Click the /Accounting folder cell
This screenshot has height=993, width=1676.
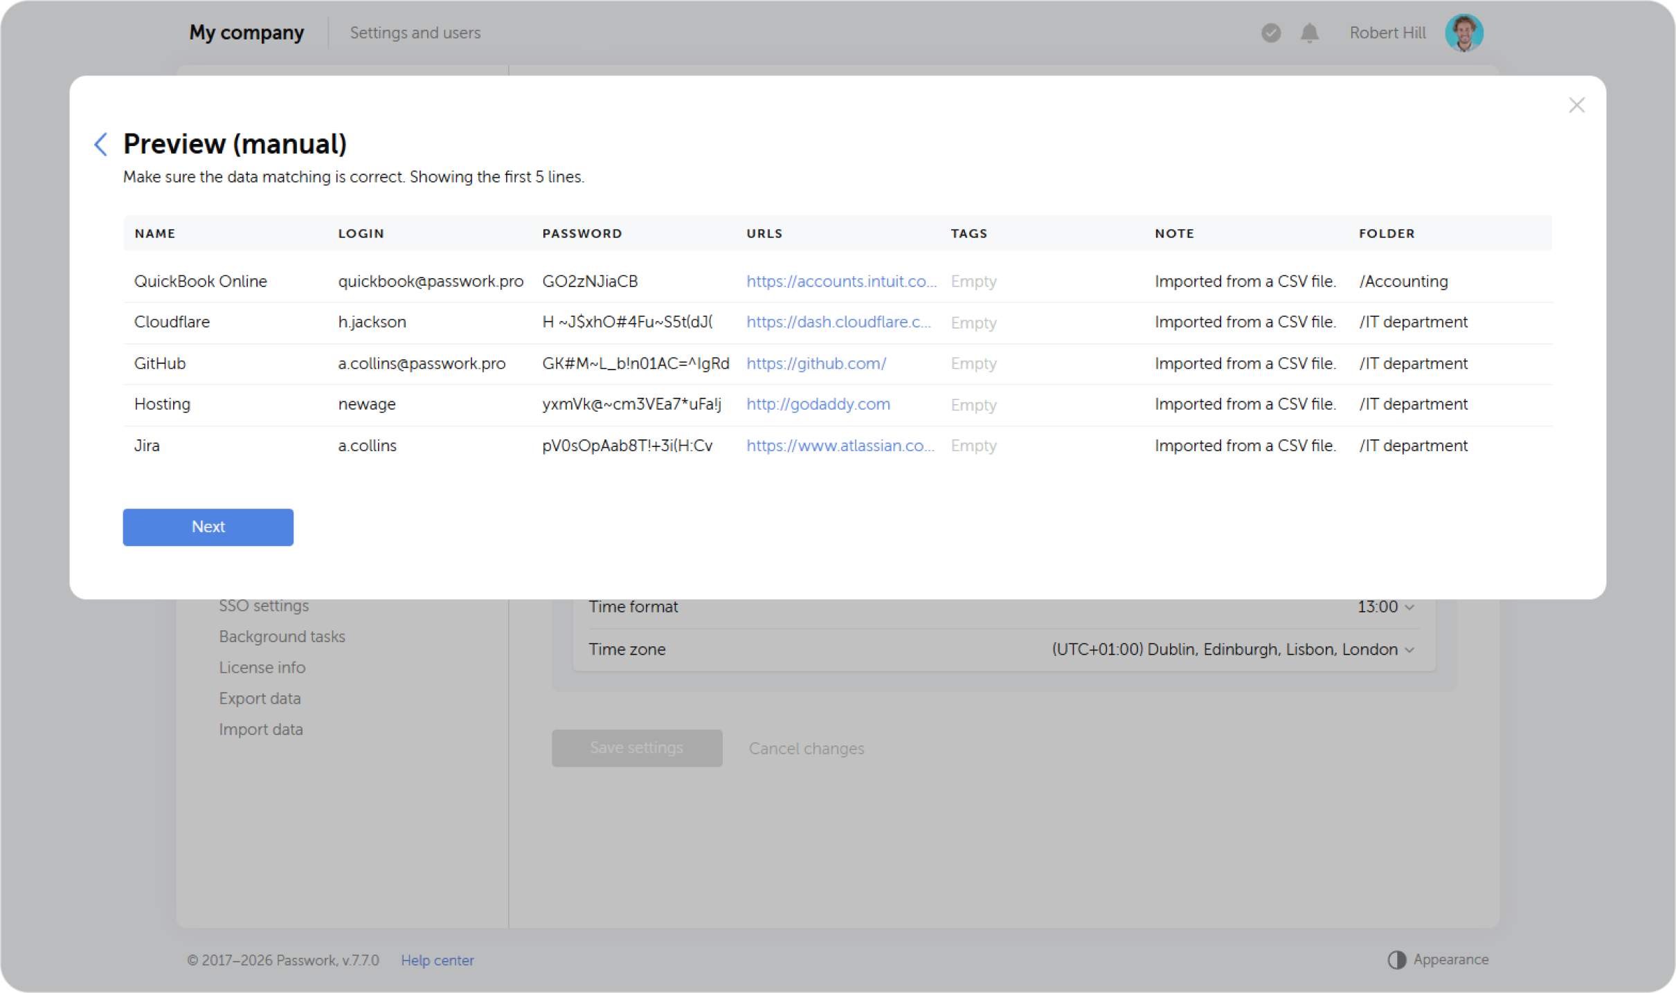[x=1403, y=281]
